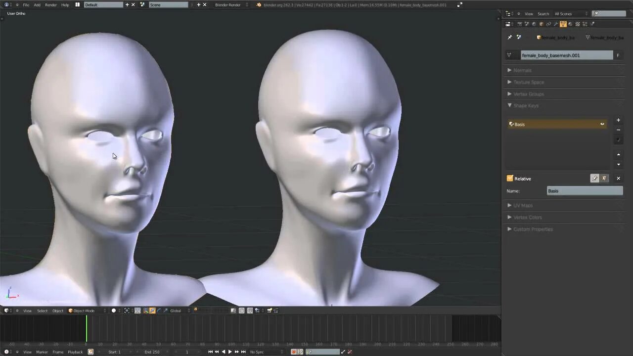The width and height of the screenshot is (633, 356).
Task: Toggle Basis shape key eye visibility
Action: coord(602,124)
